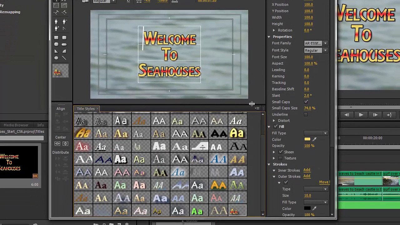Step forward one frame in the monitor
Viewport: 400px width, 225px height.
(375, 115)
